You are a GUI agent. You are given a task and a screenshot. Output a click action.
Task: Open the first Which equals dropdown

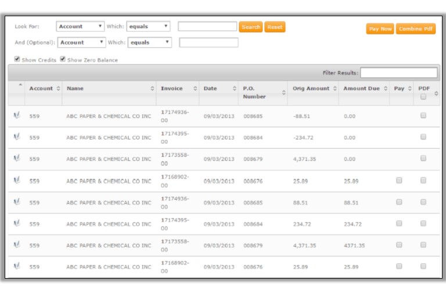[148, 27]
